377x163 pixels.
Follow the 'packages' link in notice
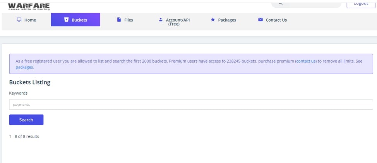tap(24, 67)
